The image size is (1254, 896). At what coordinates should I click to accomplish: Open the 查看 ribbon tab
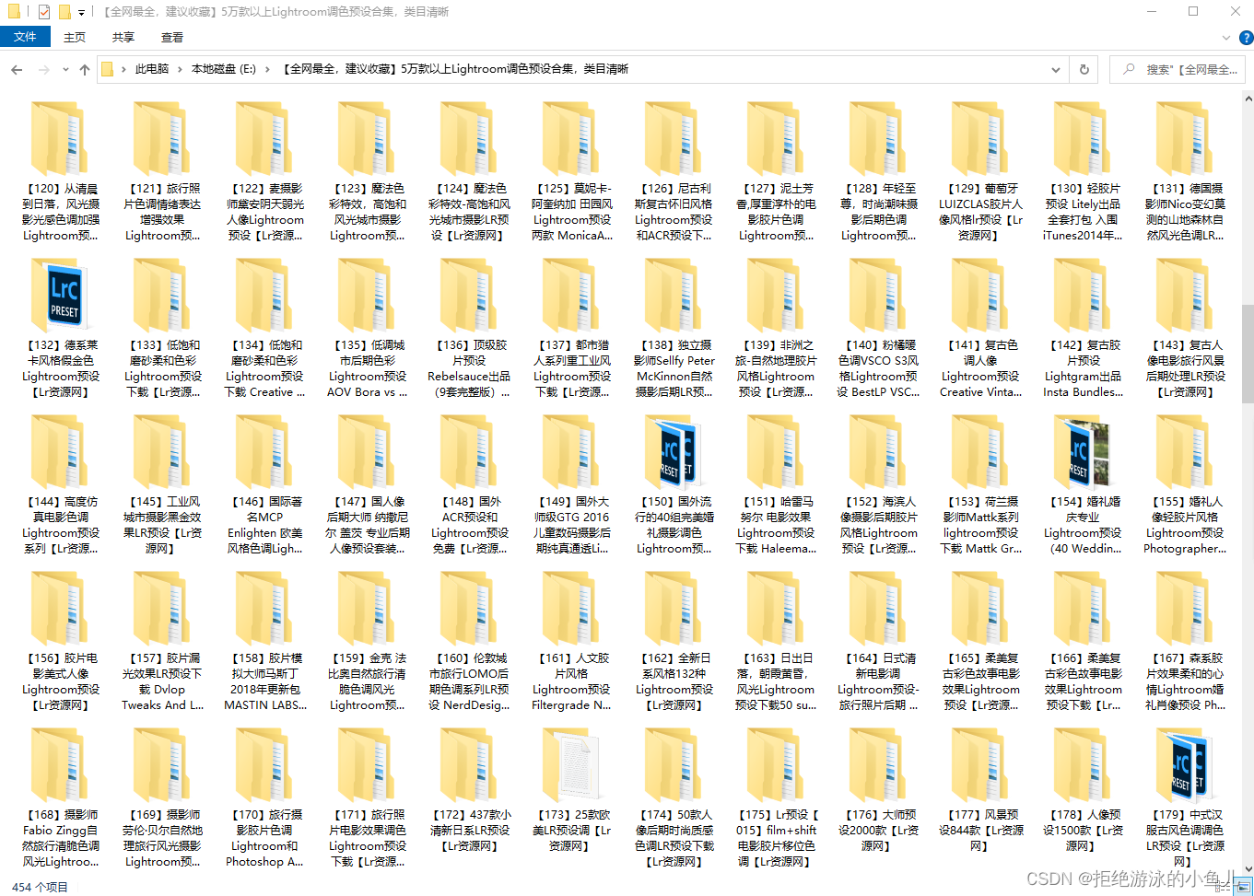point(172,38)
